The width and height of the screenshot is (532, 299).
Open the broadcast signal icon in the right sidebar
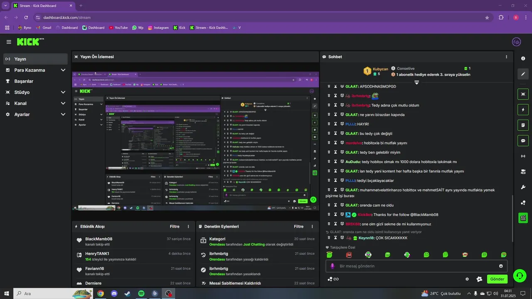(x=523, y=156)
